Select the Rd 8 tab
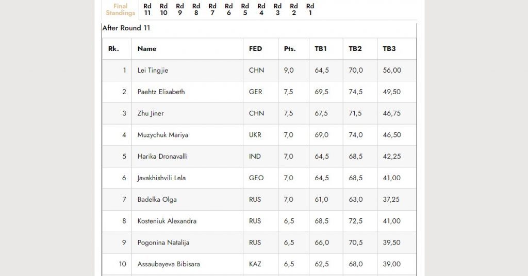This screenshot has height=276, width=528. pos(196,10)
